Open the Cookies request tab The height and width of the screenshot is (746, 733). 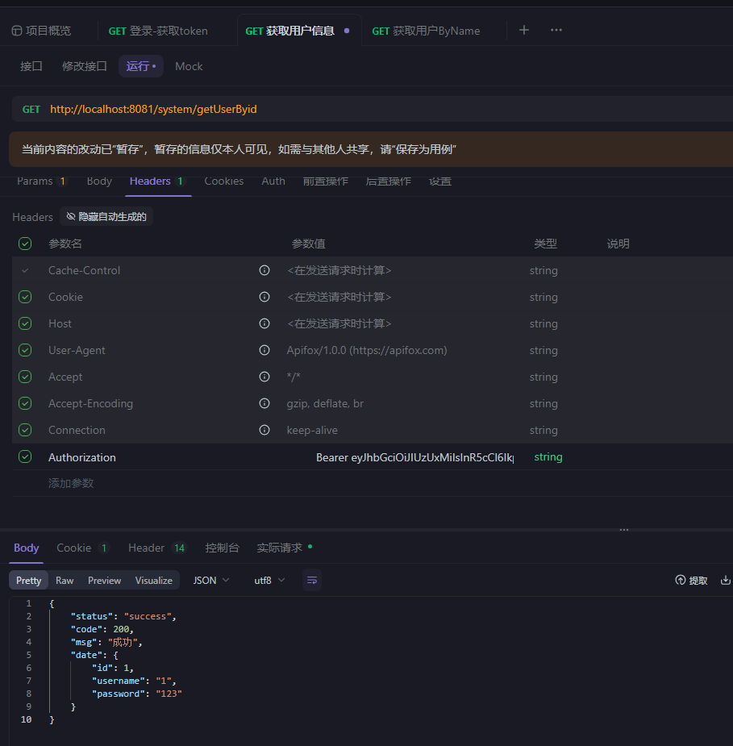(x=223, y=181)
